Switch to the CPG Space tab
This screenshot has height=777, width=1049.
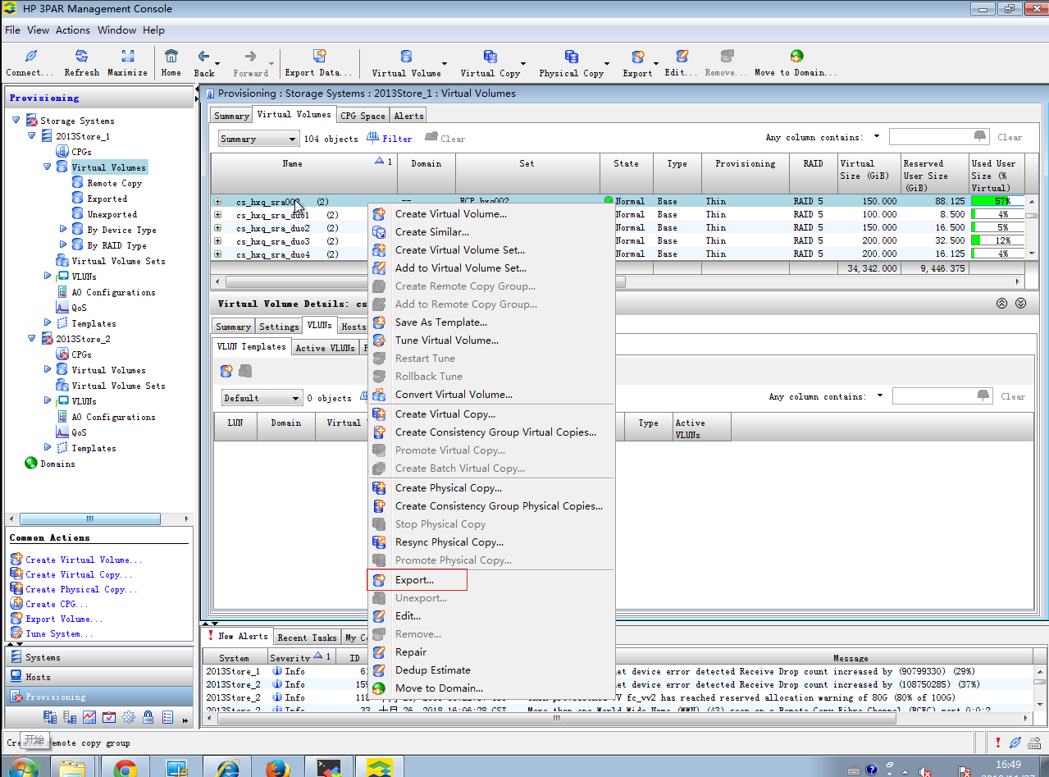362,116
